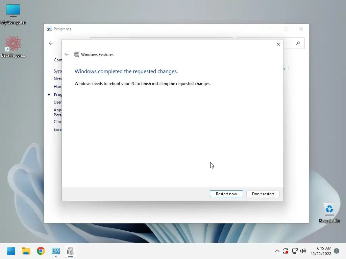This screenshot has width=346, height=259.
Task: Open Ease of Access in sidebar
Action: click(x=57, y=129)
